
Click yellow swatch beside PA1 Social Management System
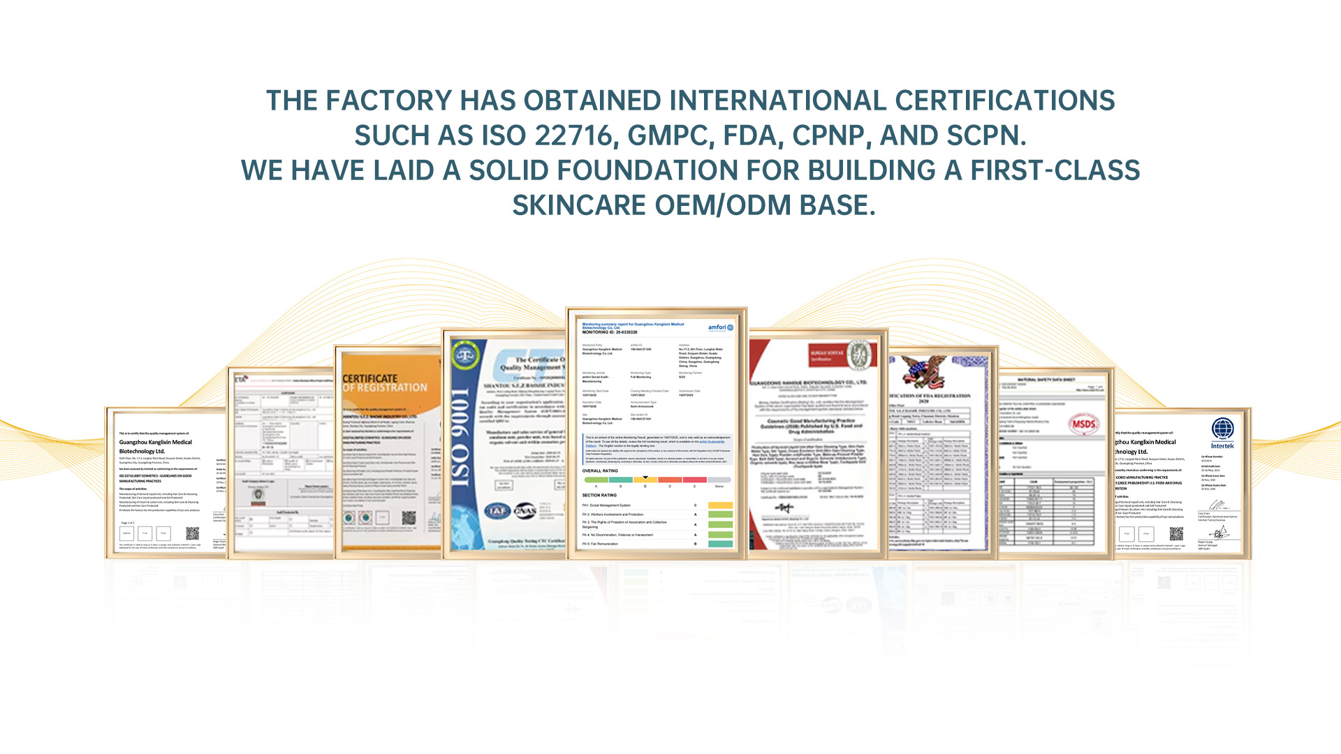pyautogui.click(x=720, y=505)
